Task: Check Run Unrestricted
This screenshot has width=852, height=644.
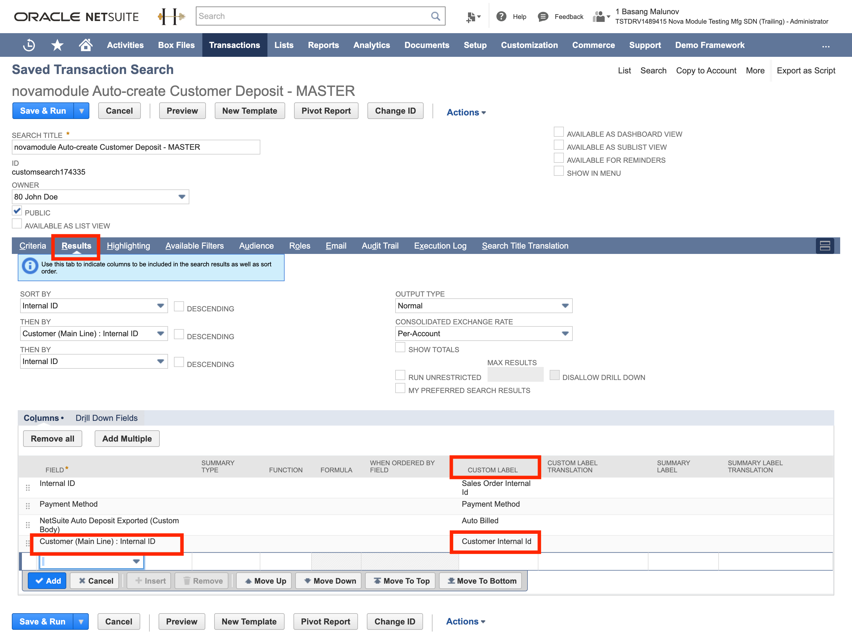Action: point(400,375)
